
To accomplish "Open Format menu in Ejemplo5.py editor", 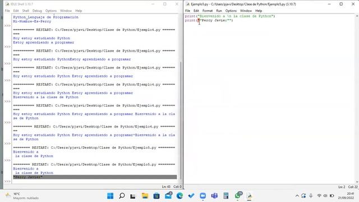I will (x=208, y=11).
